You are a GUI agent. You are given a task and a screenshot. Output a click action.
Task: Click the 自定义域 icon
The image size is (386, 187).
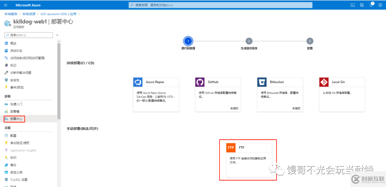[6, 172]
